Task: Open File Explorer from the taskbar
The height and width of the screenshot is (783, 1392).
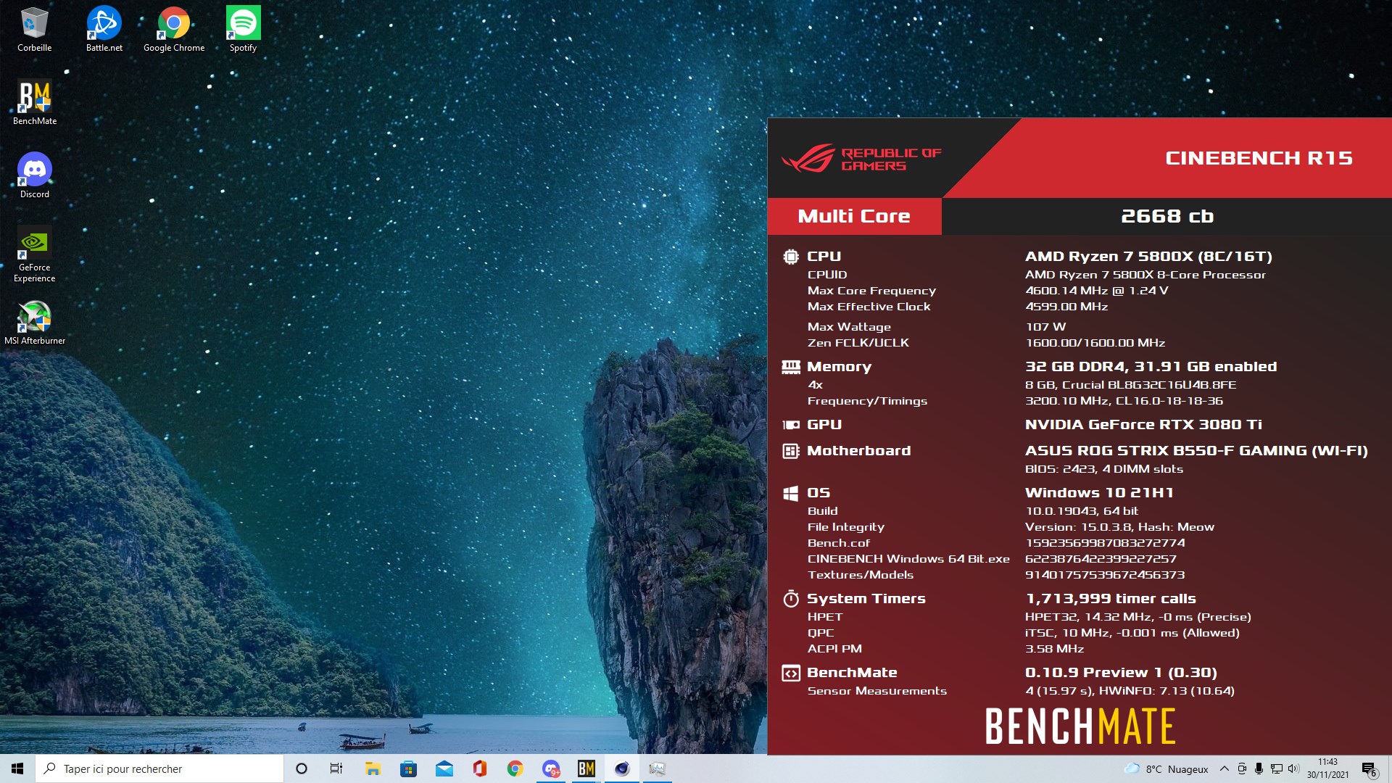Action: (x=373, y=768)
